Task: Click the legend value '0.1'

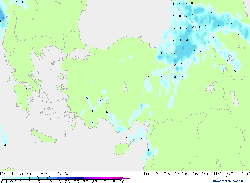Action: [x=4, y=182]
